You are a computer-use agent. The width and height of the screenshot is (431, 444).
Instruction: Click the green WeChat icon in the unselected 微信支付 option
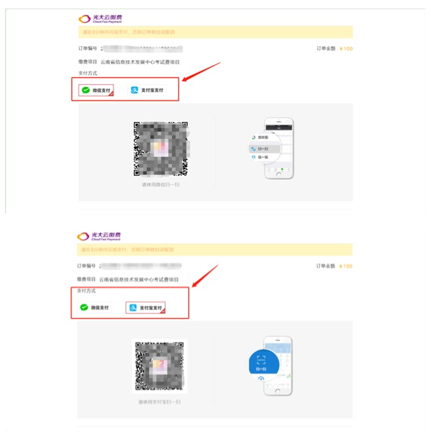point(84,307)
